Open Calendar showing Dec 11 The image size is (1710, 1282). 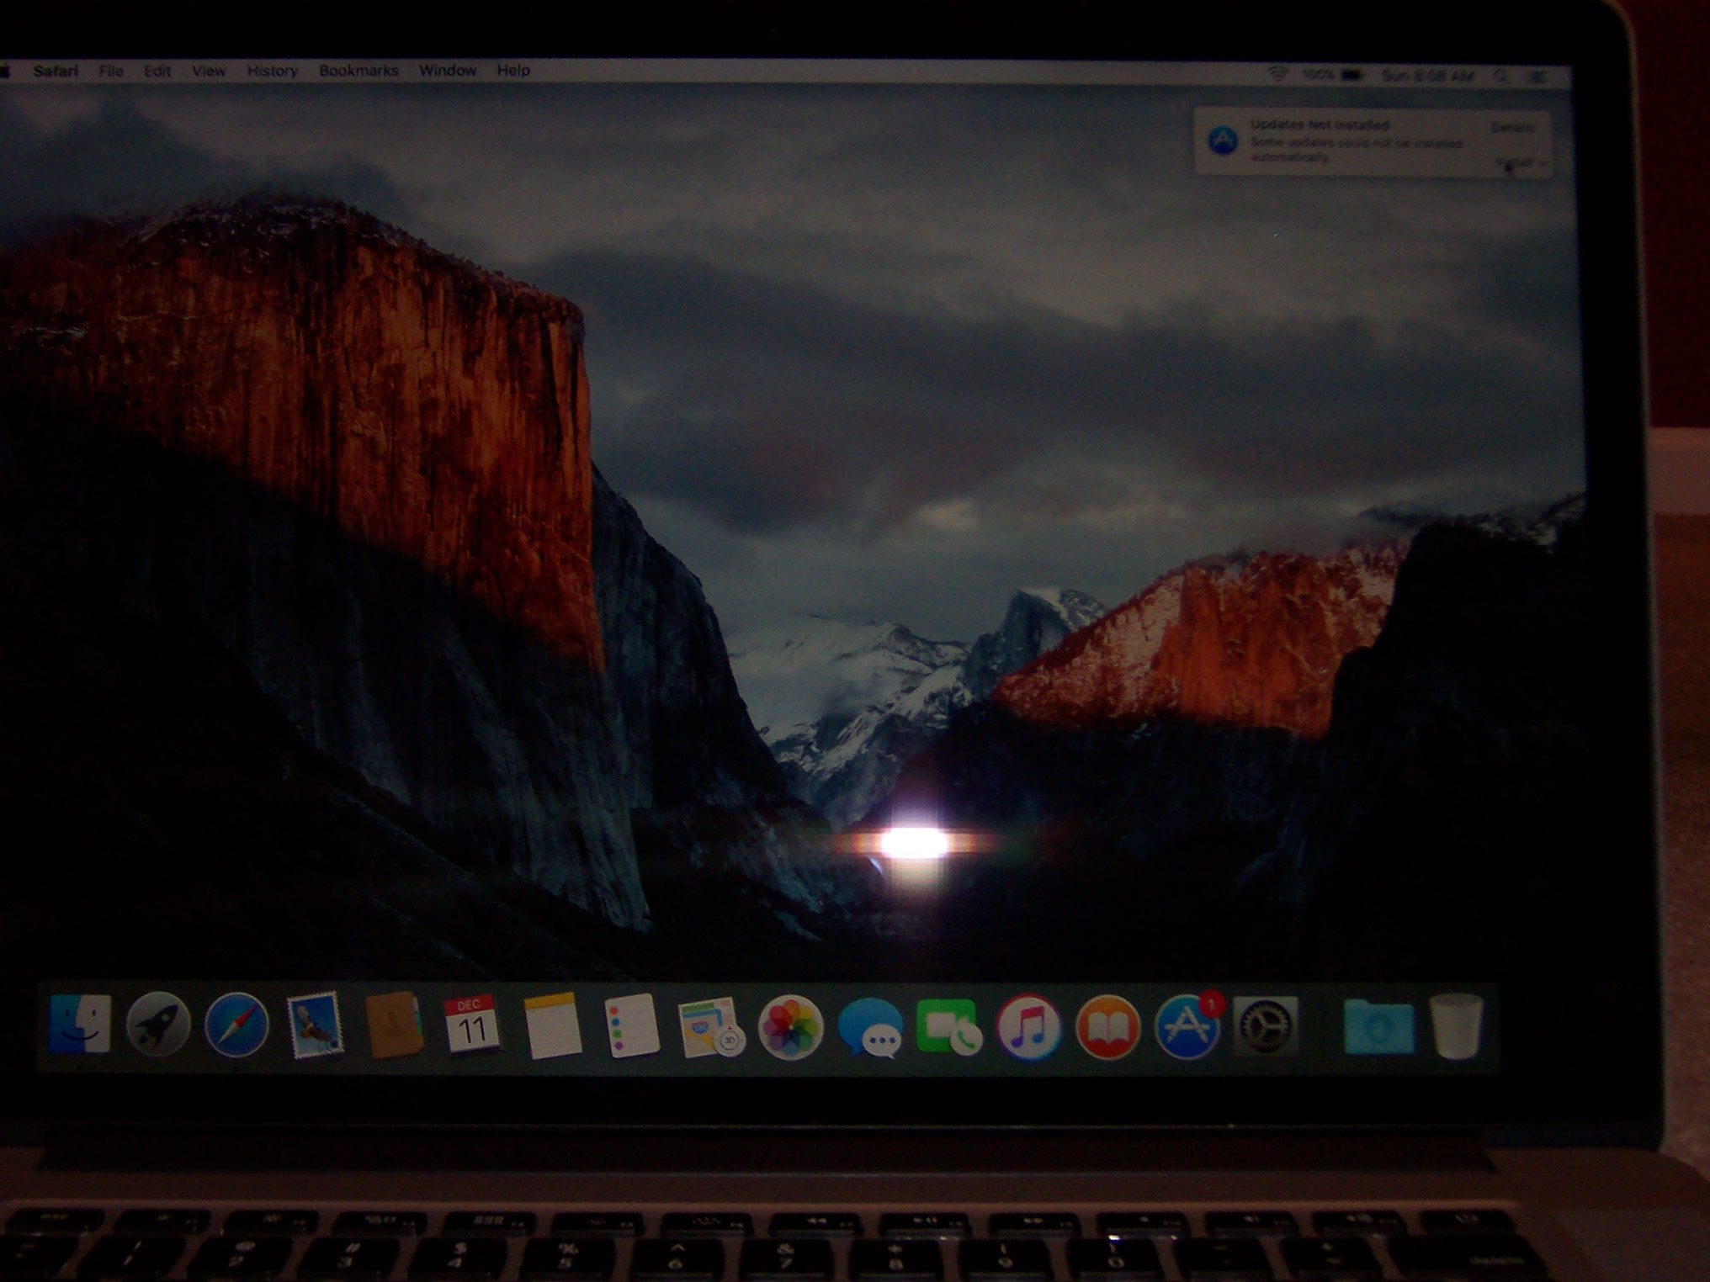click(x=471, y=1024)
